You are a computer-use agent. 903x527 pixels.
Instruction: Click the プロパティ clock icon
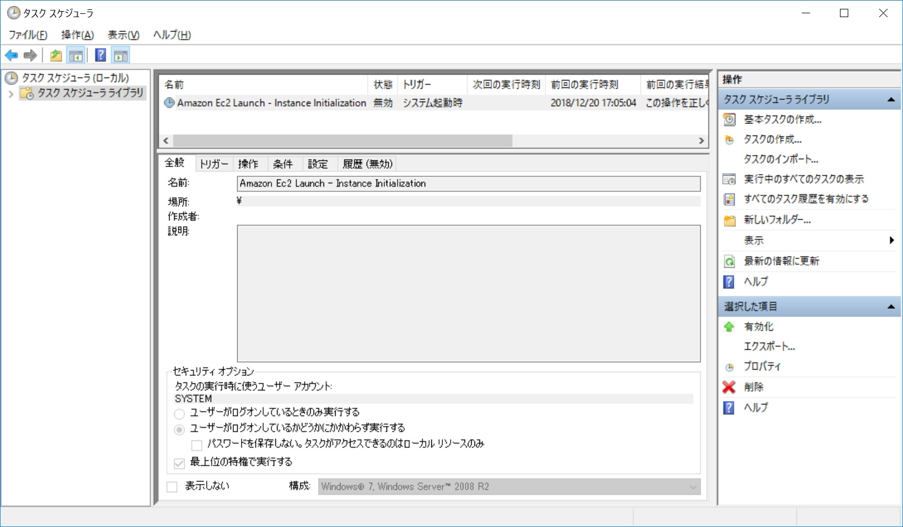pyautogui.click(x=729, y=367)
